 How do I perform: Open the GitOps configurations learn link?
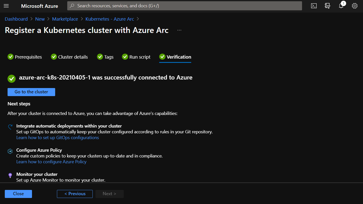[57, 138]
